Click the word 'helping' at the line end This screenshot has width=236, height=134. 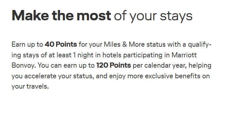click(200, 66)
